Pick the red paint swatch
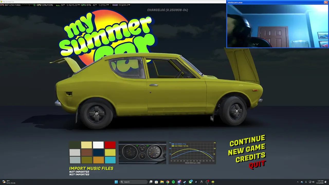Viewport: 329px width, 185px height. point(110,145)
